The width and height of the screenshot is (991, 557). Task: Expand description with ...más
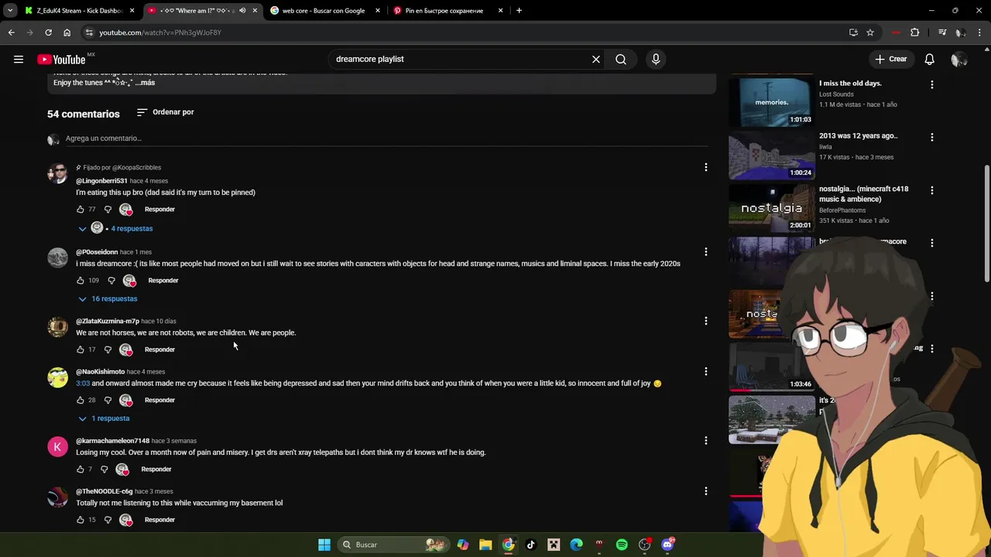[x=145, y=83]
